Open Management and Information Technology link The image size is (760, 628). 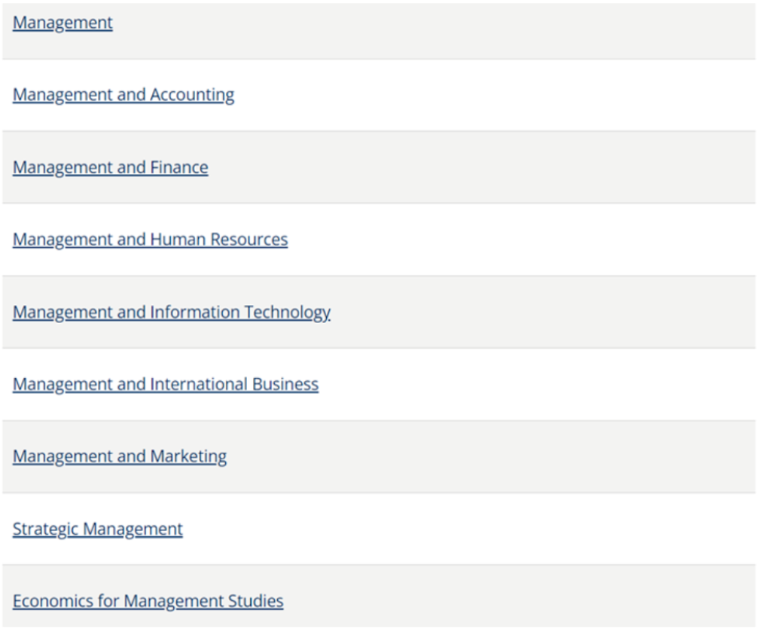[x=171, y=312]
